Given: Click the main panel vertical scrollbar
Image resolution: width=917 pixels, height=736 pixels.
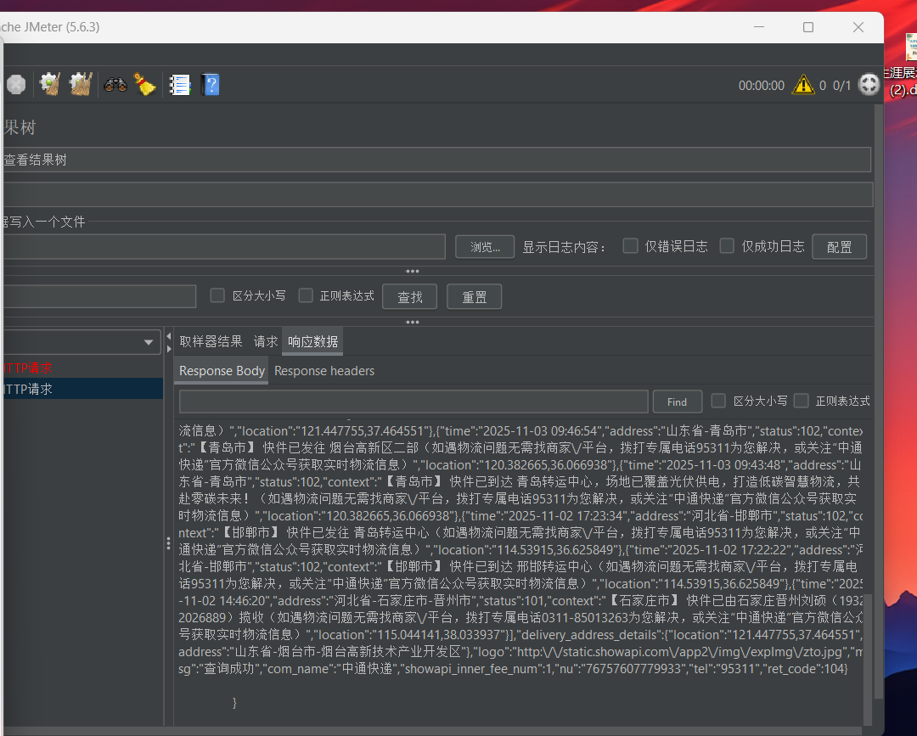Looking at the screenshot, I should pos(879,401).
